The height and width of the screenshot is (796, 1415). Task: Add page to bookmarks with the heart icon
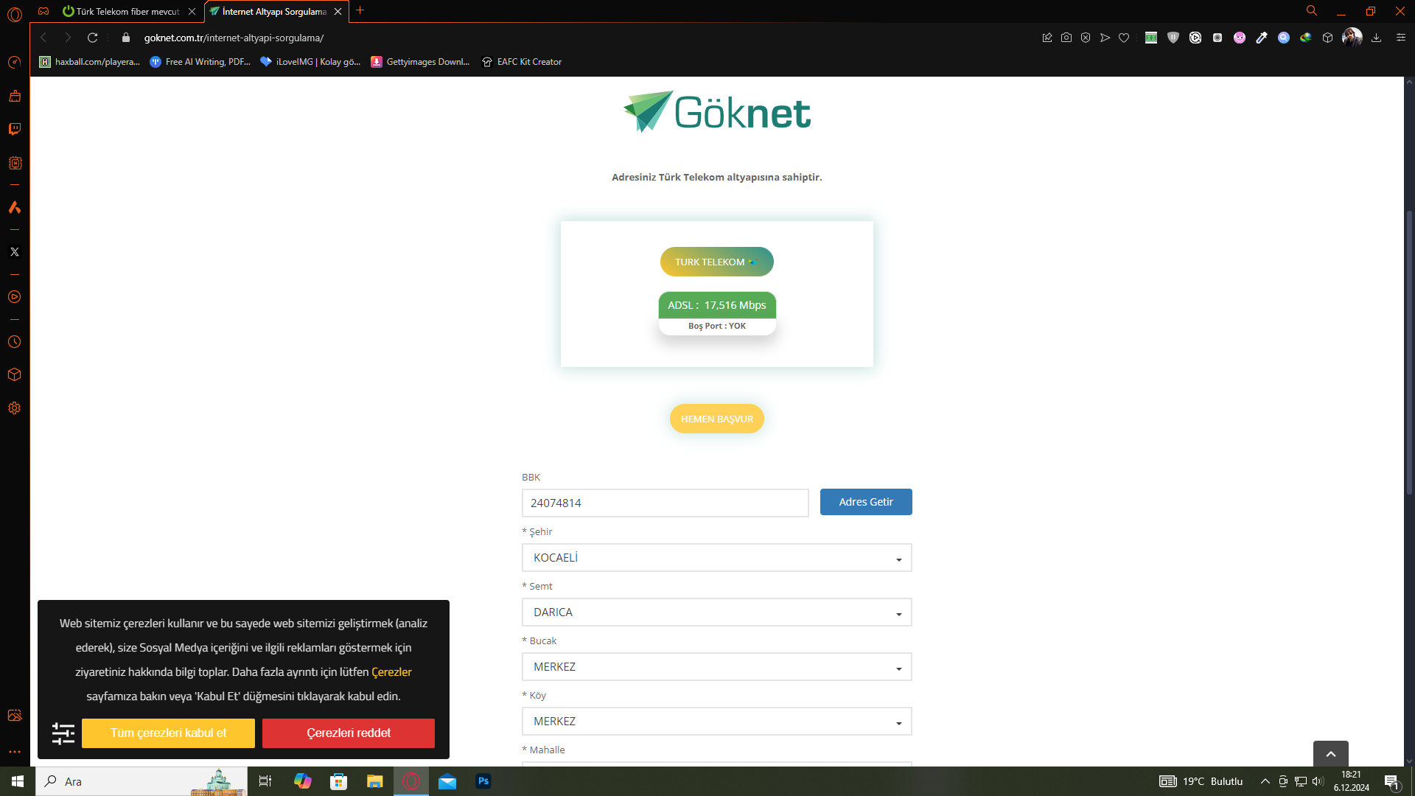tap(1124, 38)
